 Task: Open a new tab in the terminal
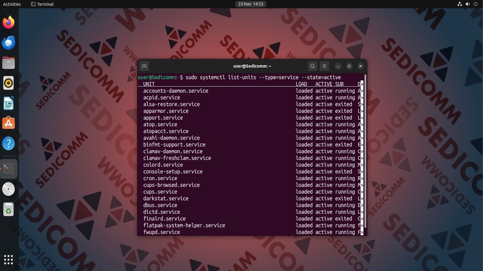(x=144, y=66)
